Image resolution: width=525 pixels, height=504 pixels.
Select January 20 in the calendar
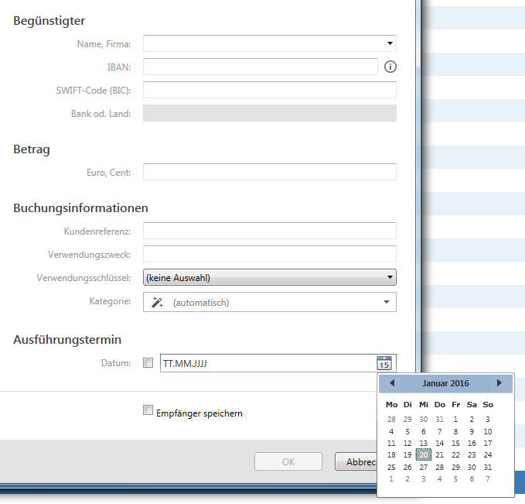pos(424,455)
